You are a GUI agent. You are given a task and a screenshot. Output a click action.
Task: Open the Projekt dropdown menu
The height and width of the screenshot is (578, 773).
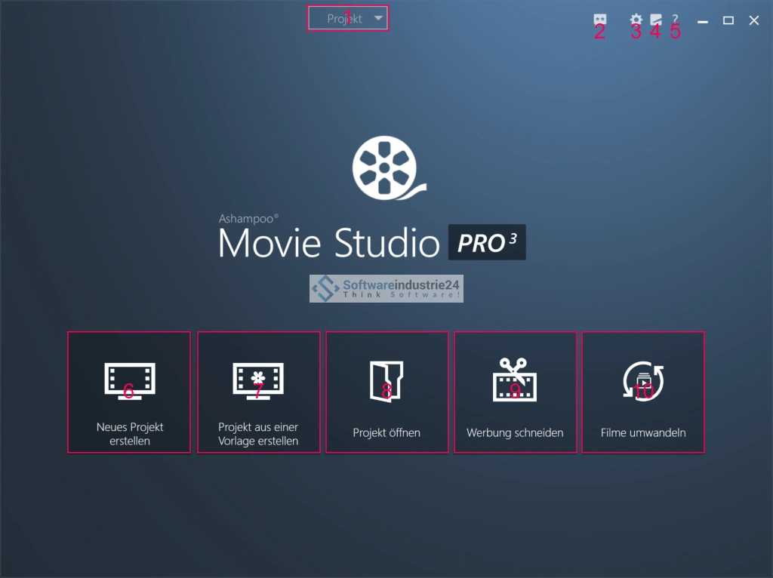click(x=345, y=18)
